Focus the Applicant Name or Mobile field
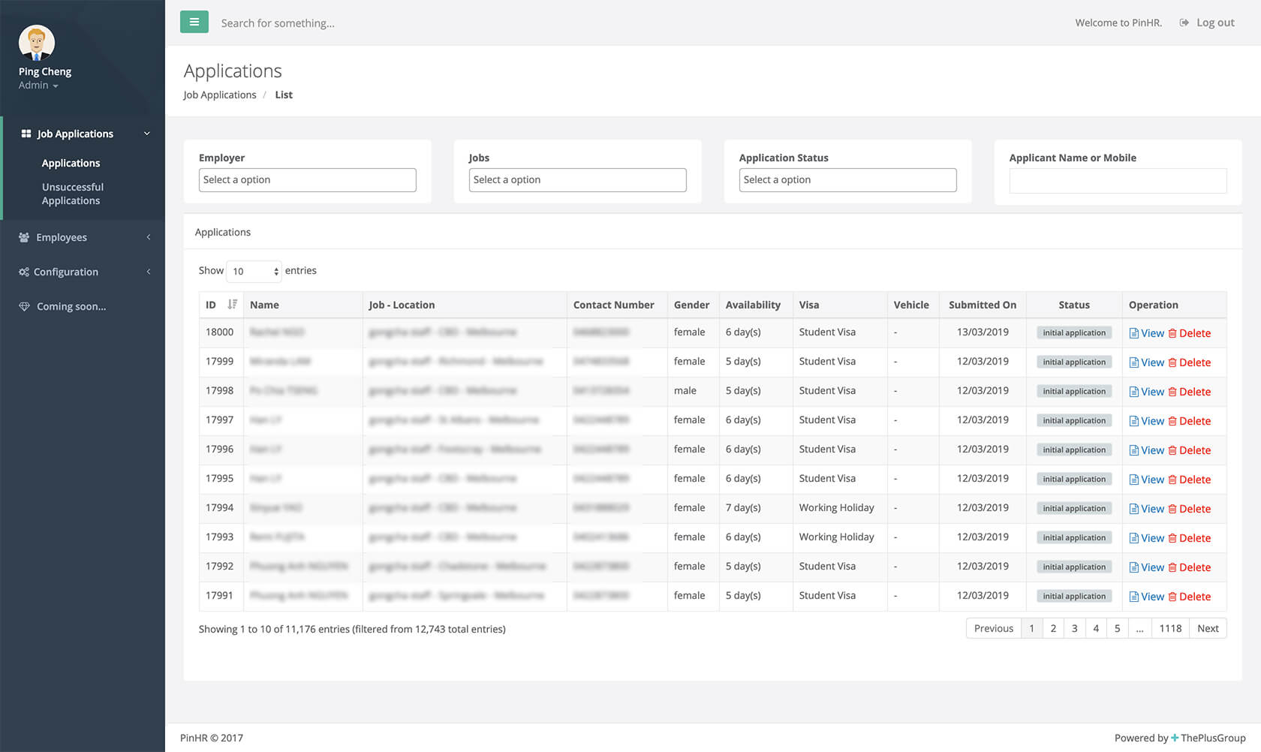Image resolution: width=1261 pixels, height=752 pixels. 1118,181
